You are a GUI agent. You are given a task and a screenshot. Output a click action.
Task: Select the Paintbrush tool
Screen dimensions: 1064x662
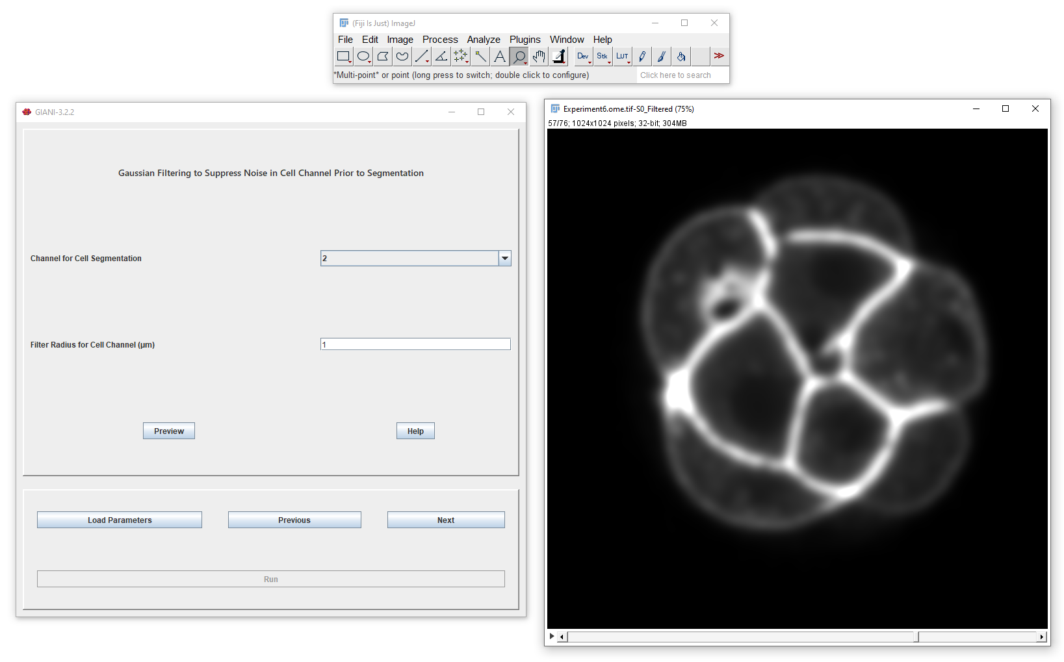(661, 57)
